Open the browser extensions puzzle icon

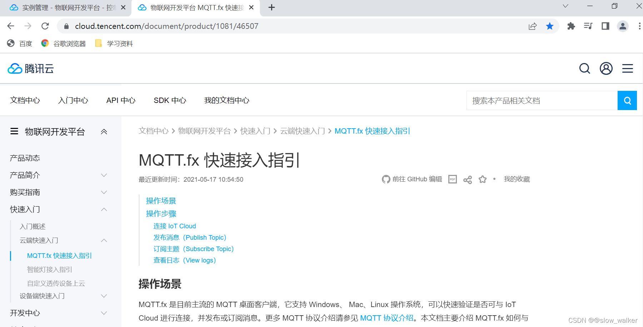coord(571,26)
